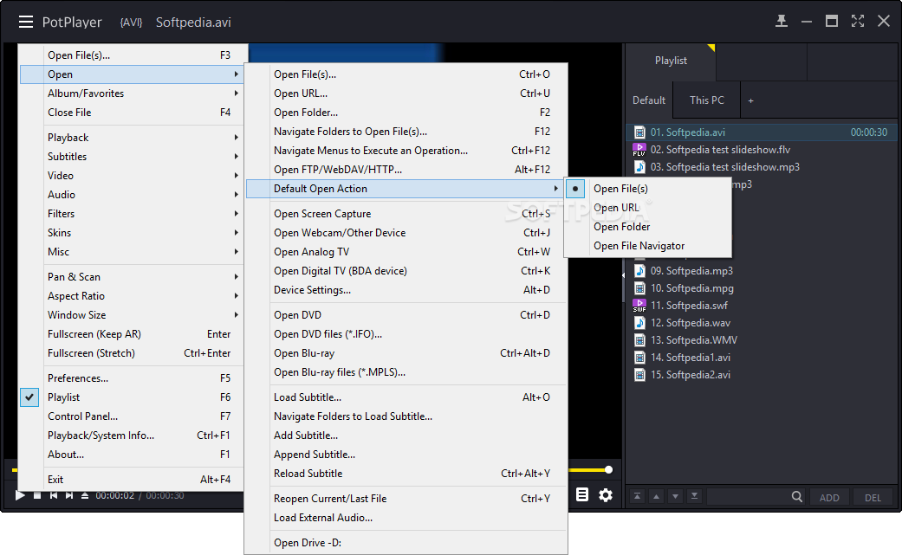902x555 pixels.
Task: Switch the player to fullscreen mode
Action: point(858,22)
